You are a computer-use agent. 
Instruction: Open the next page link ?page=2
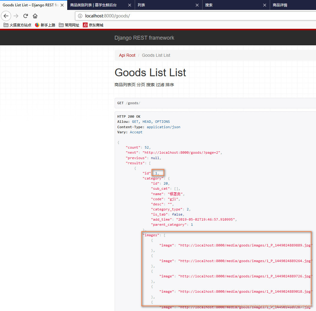point(181,152)
